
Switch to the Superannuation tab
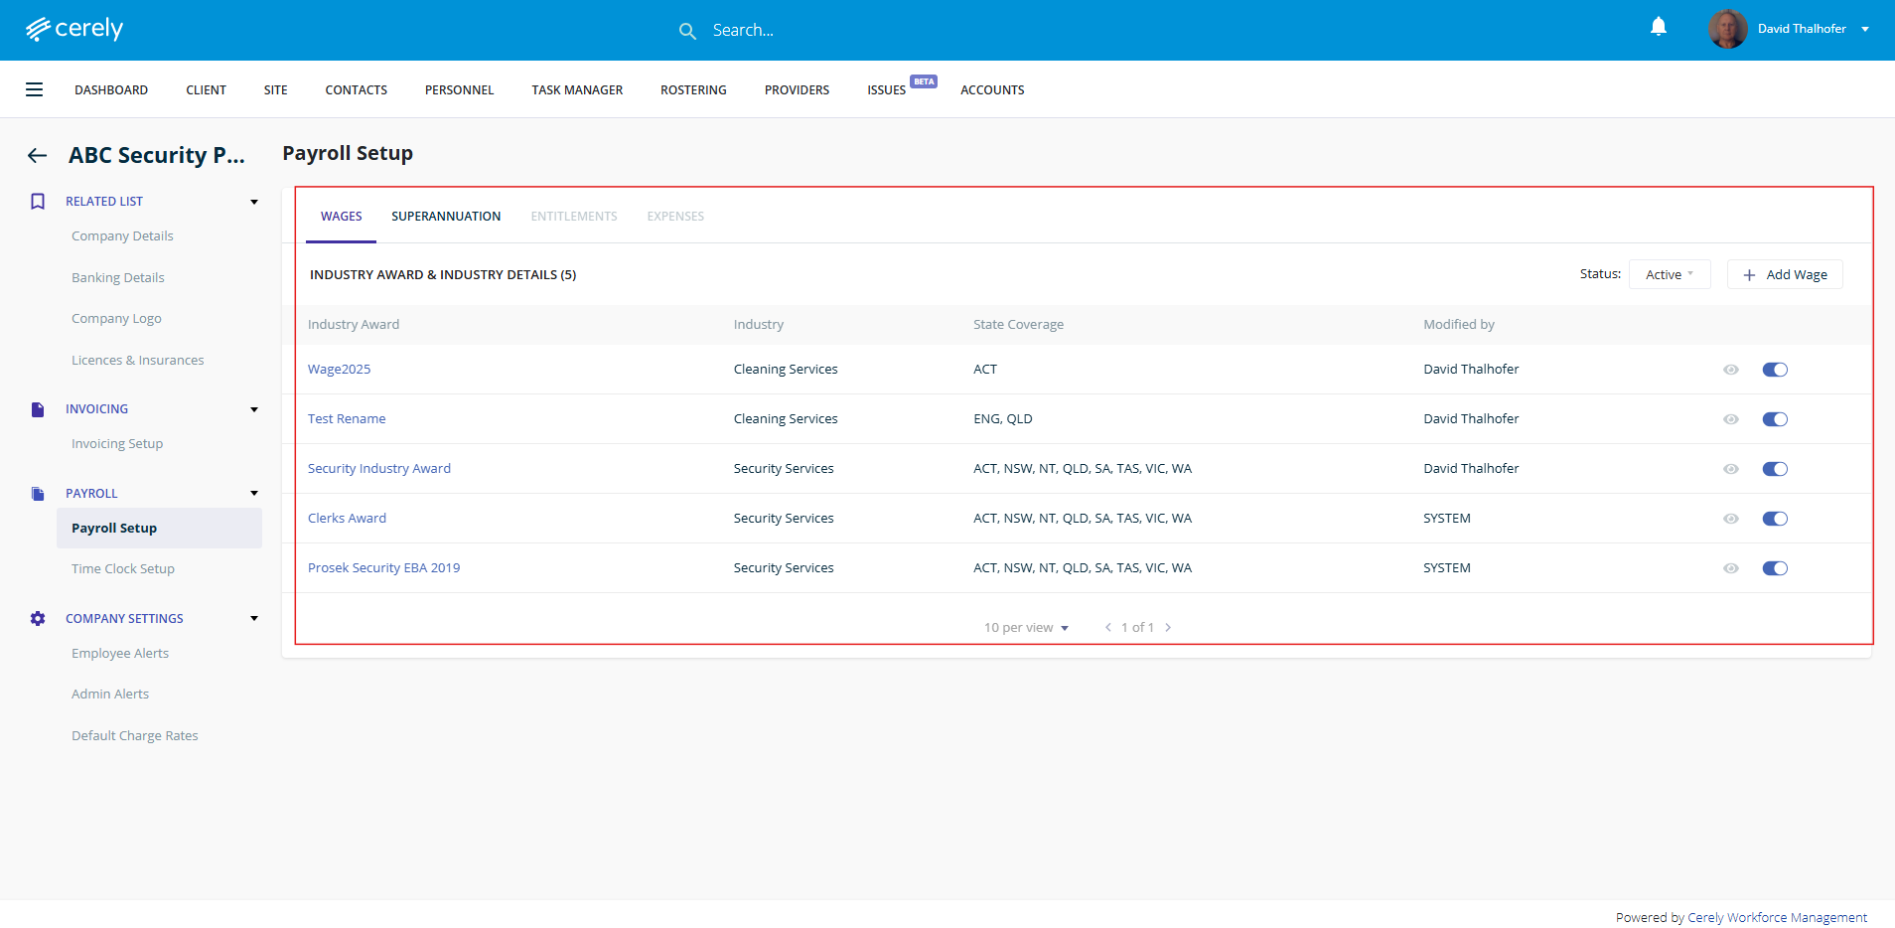[445, 217]
